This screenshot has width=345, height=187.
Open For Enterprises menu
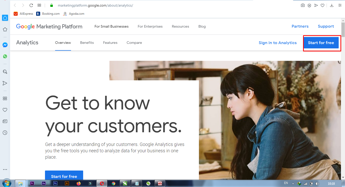(150, 26)
